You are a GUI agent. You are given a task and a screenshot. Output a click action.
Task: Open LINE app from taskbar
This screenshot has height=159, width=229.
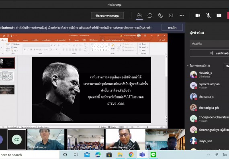153,155
